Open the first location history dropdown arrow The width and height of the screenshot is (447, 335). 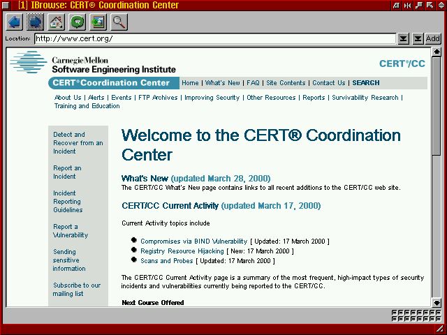pos(403,38)
